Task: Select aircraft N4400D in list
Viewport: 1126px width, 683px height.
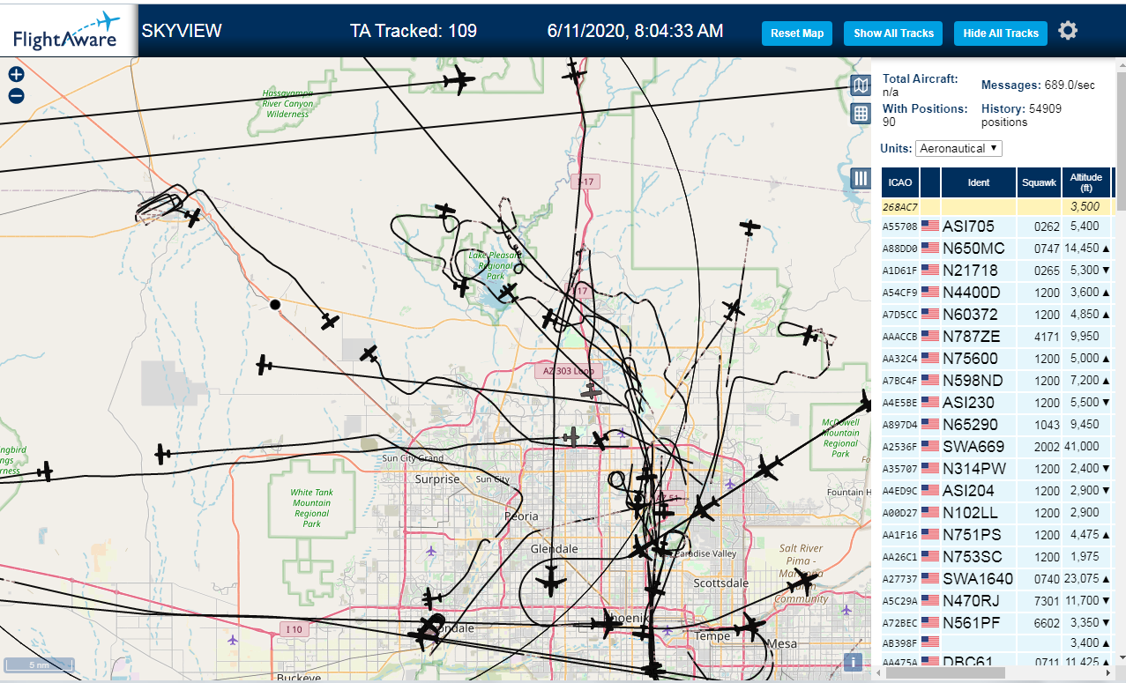Action: pos(998,293)
